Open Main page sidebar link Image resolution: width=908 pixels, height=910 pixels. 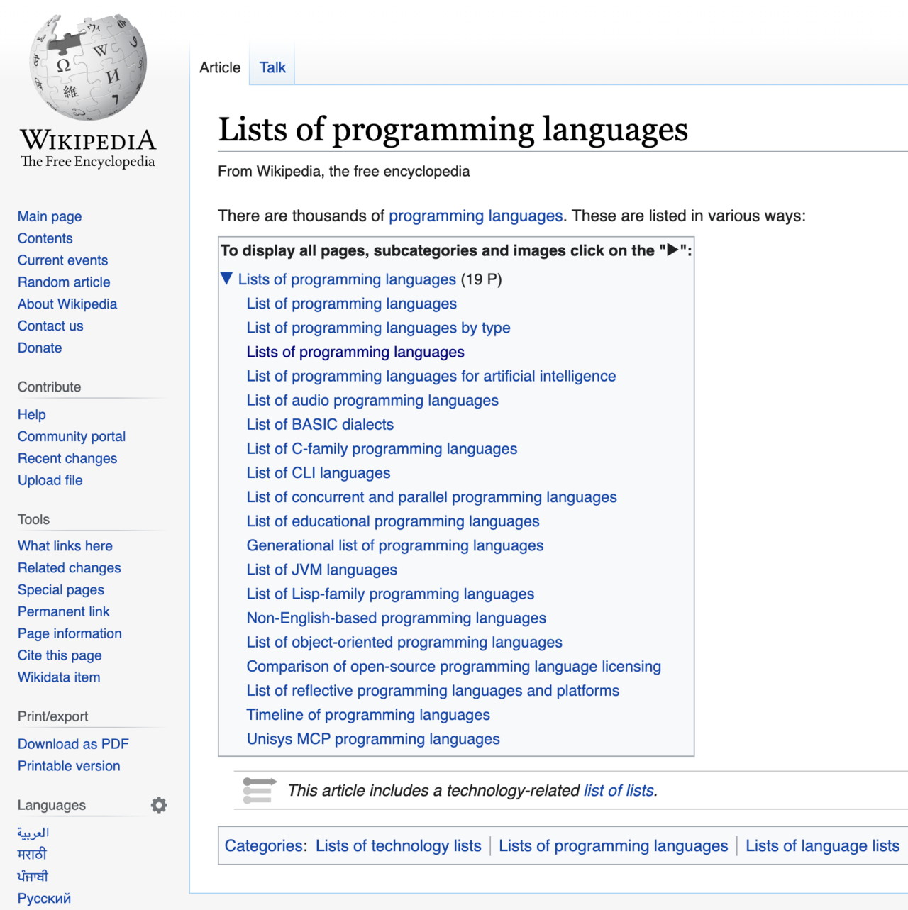pyautogui.click(x=50, y=216)
